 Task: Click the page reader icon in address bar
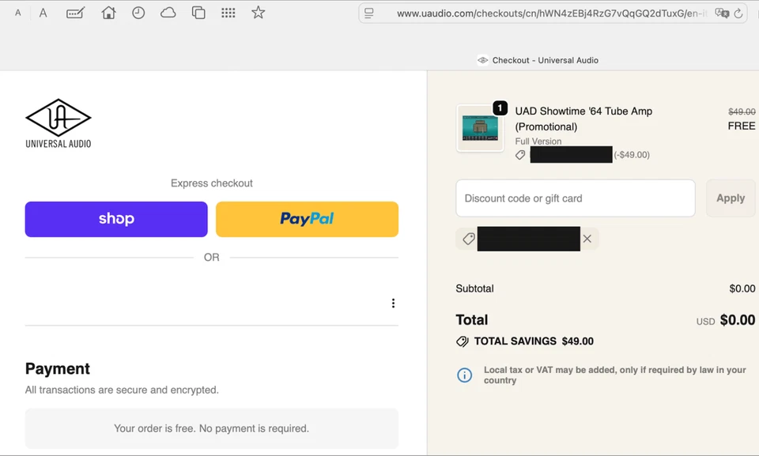(x=369, y=13)
